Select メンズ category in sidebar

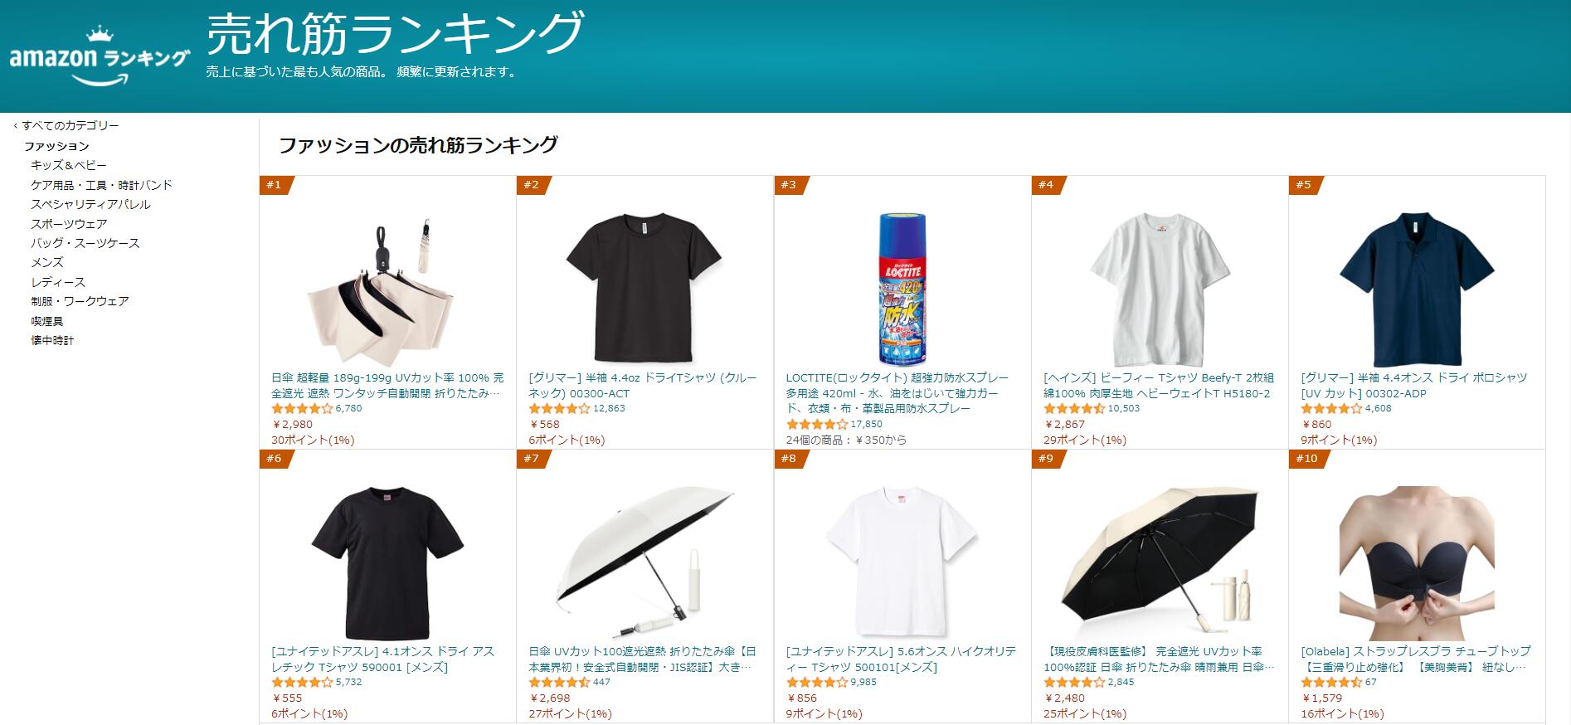point(47,262)
